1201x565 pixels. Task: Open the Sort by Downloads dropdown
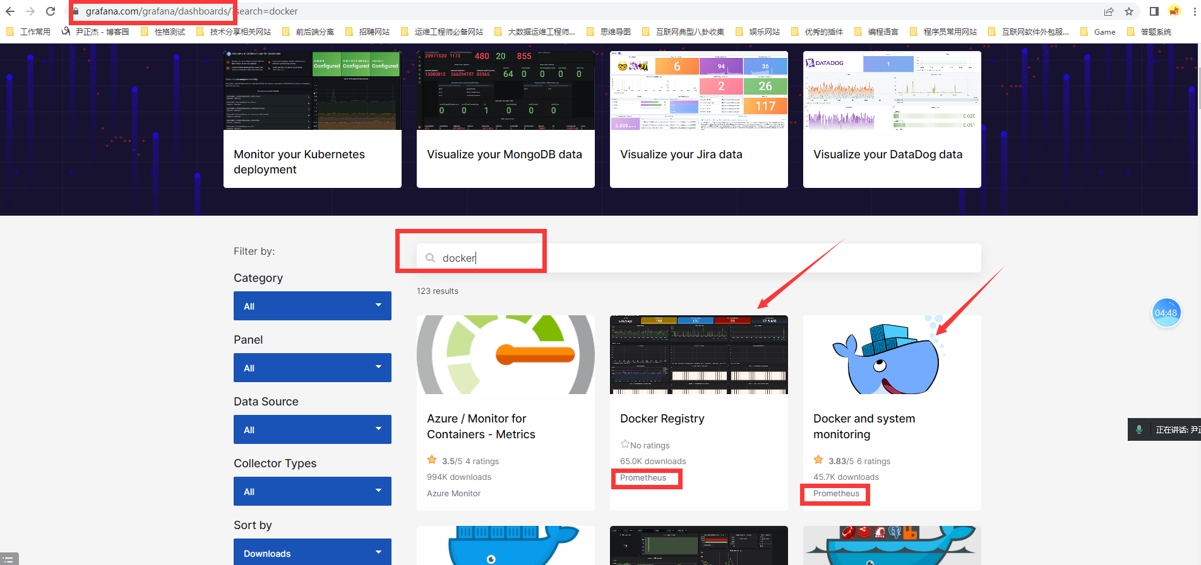[x=313, y=552]
